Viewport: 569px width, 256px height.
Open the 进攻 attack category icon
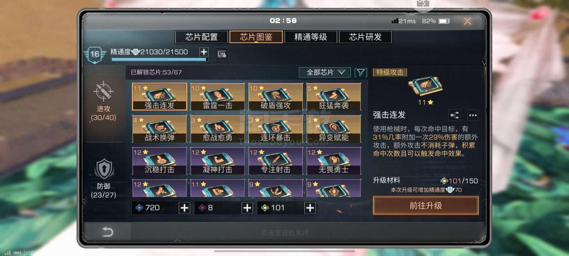click(103, 91)
